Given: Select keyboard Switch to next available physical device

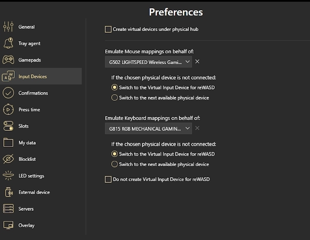Looking at the screenshot, I should (x=114, y=164).
